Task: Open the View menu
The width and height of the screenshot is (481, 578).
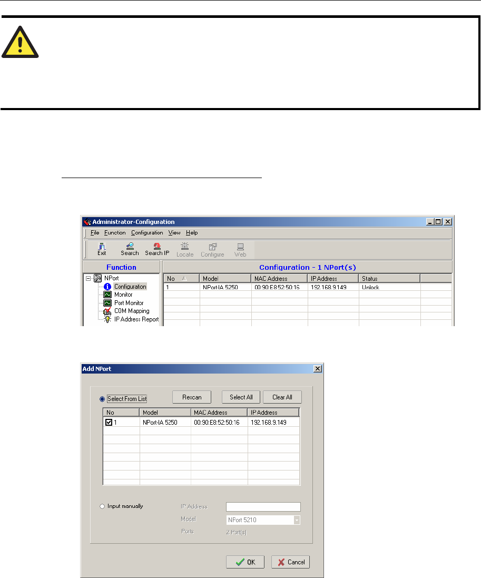Action: (174, 232)
